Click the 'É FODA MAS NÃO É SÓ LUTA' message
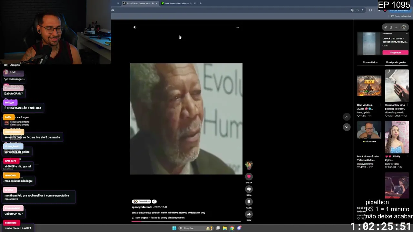 23,108
